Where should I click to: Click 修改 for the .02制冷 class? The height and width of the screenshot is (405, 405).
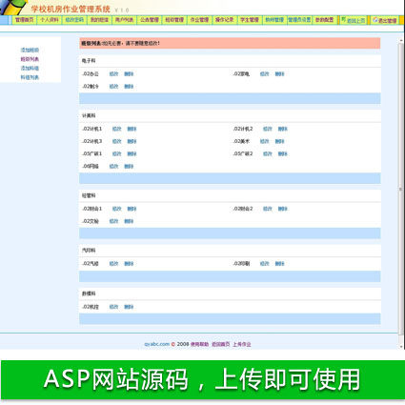[x=113, y=87]
